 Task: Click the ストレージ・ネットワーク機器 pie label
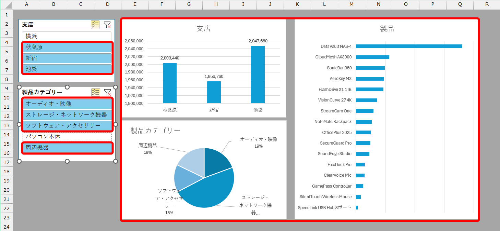click(x=255, y=205)
